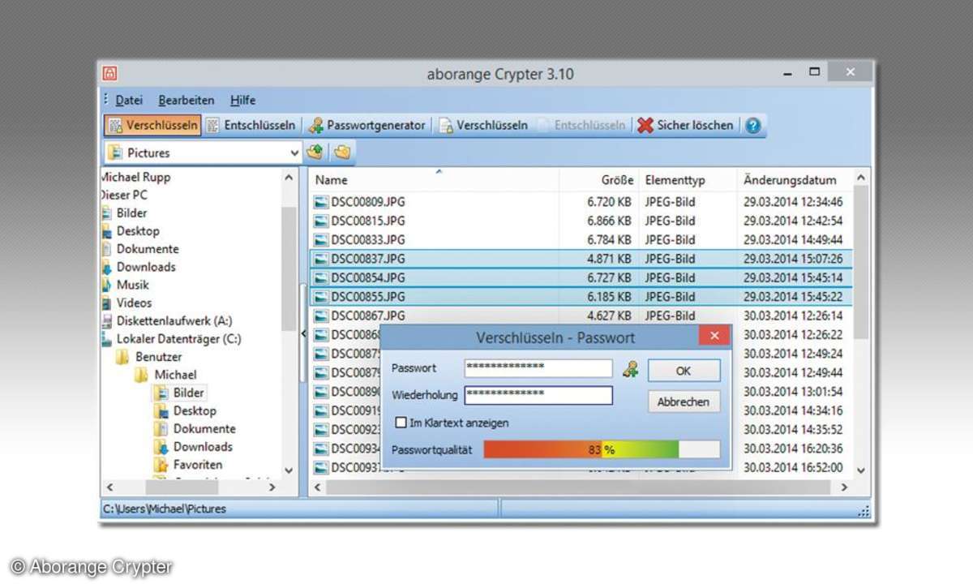Select the Downloads item under Dieser PC
This screenshot has height=584, width=973.
[146, 267]
